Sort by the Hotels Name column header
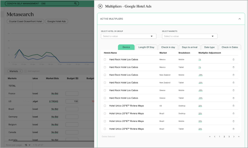This screenshot has width=248, height=148. [110, 53]
